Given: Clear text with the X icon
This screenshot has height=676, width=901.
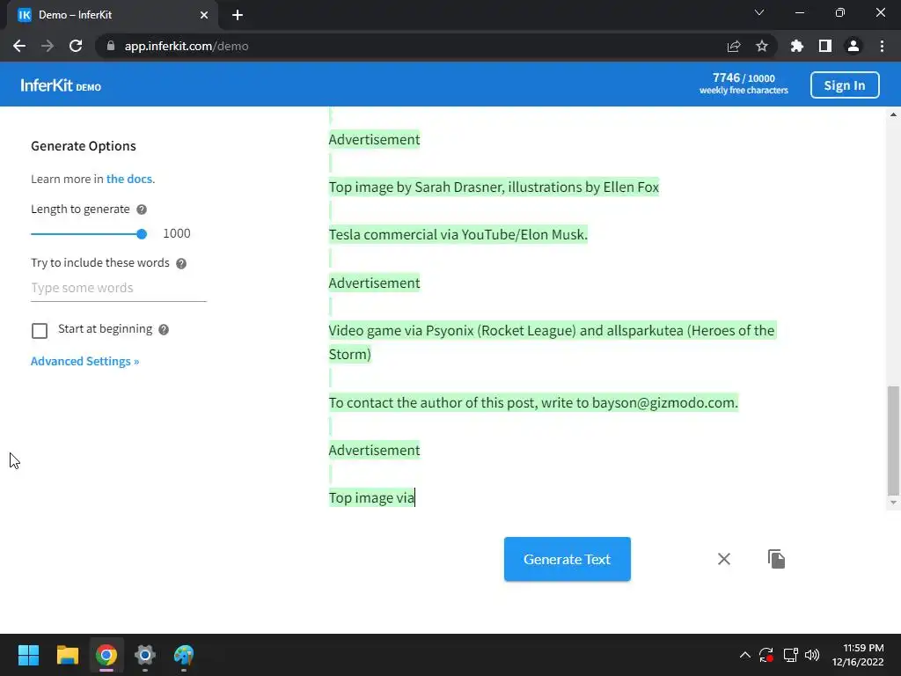Looking at the screenshot, I should (x=724, y=559).
